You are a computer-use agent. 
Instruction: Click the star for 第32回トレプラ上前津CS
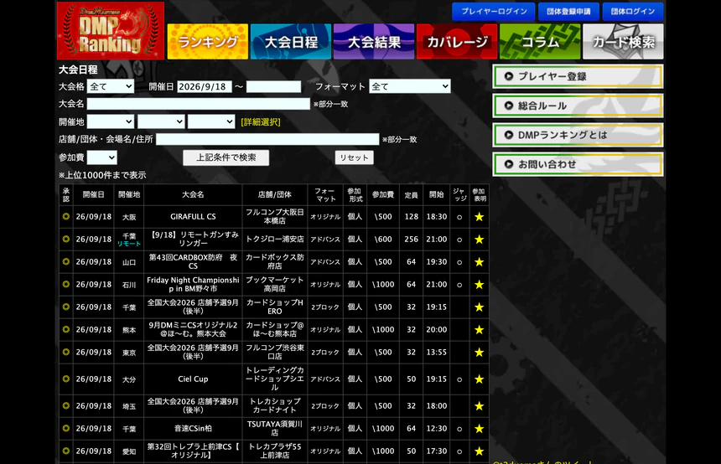tap(480, 451)
